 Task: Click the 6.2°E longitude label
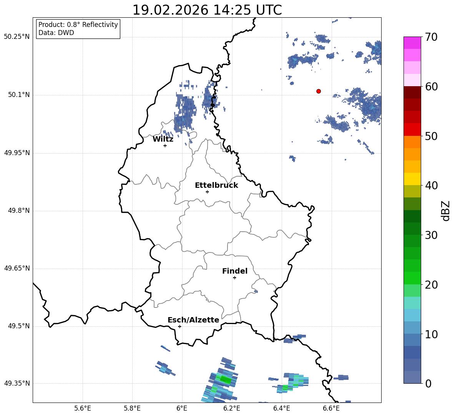pos(232,408)
